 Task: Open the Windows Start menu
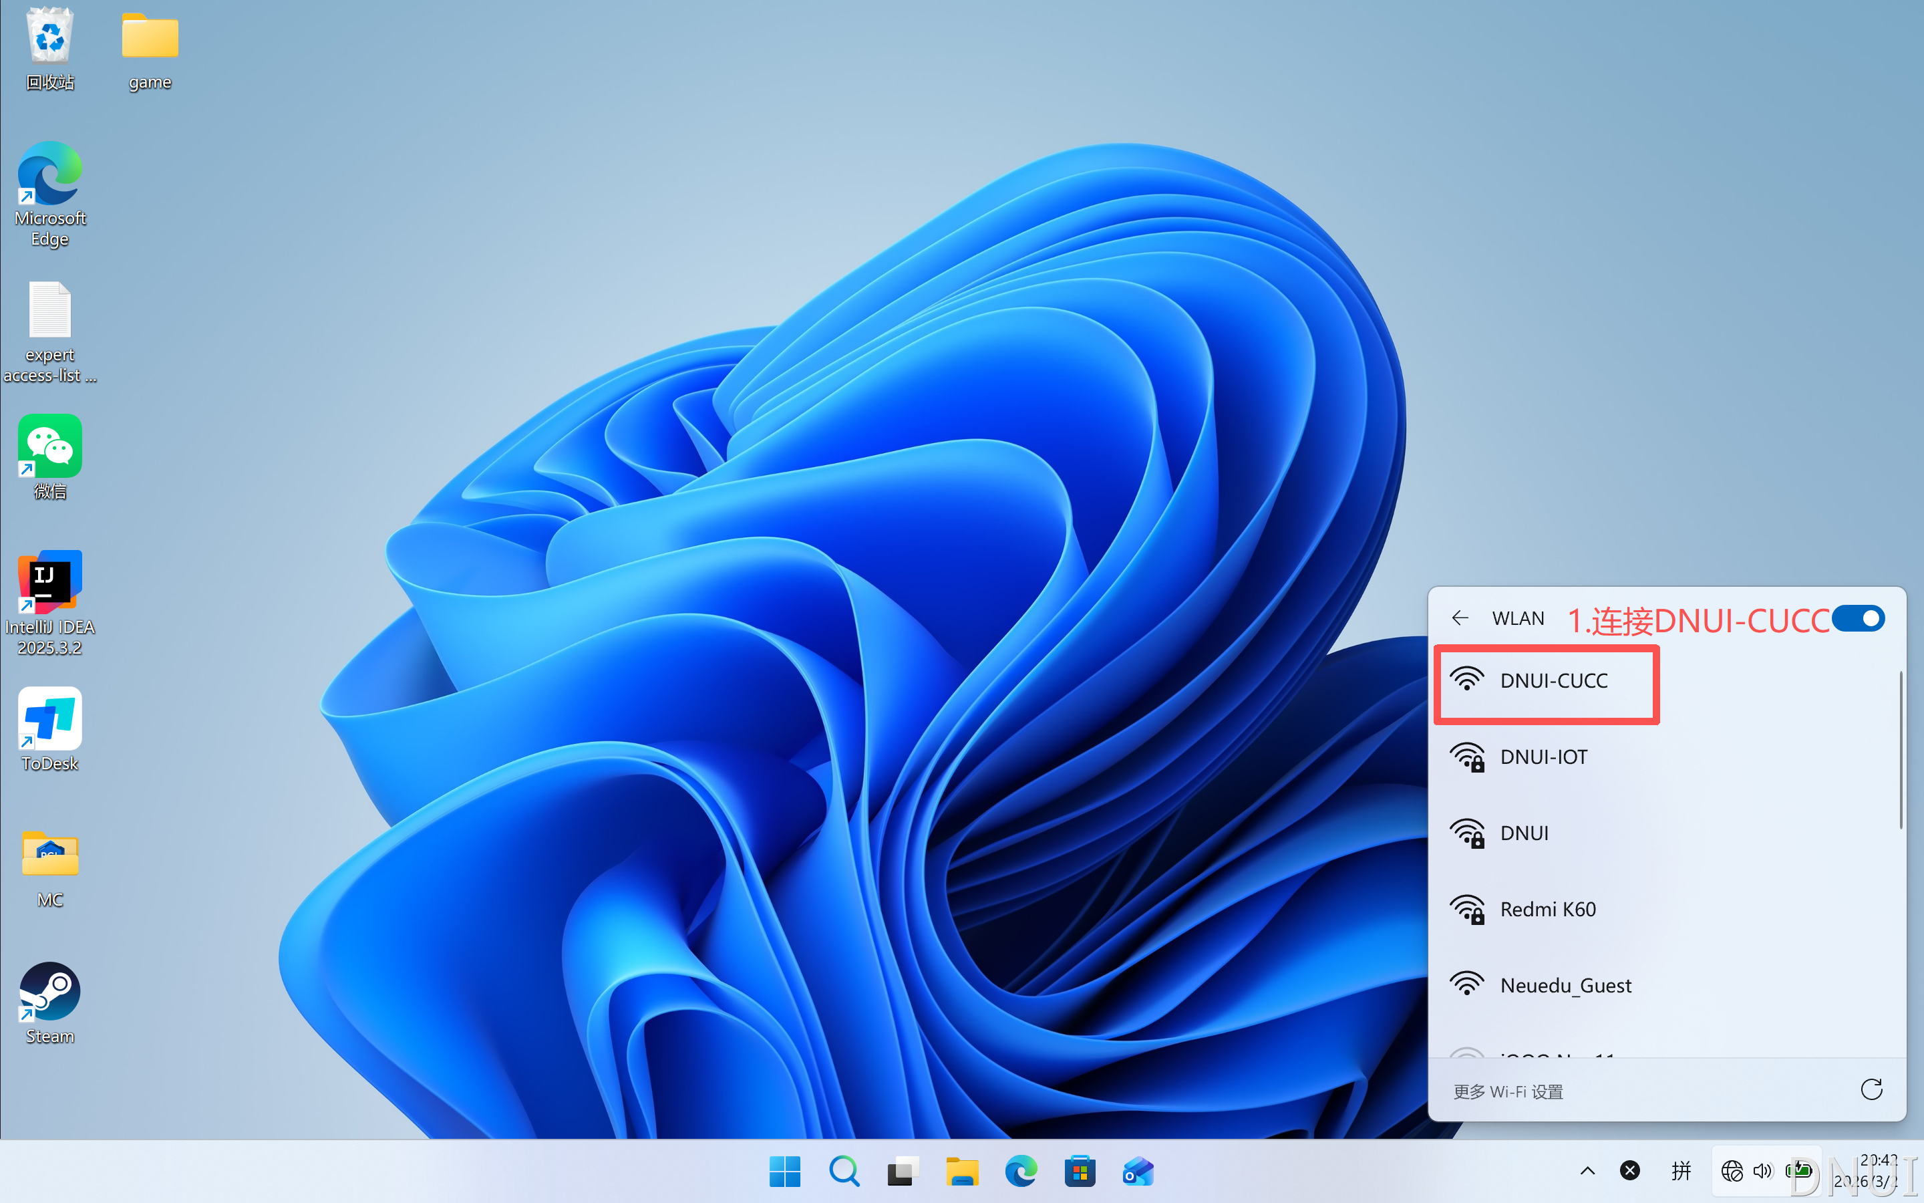pyautogui.click(x=785, y=1171)
